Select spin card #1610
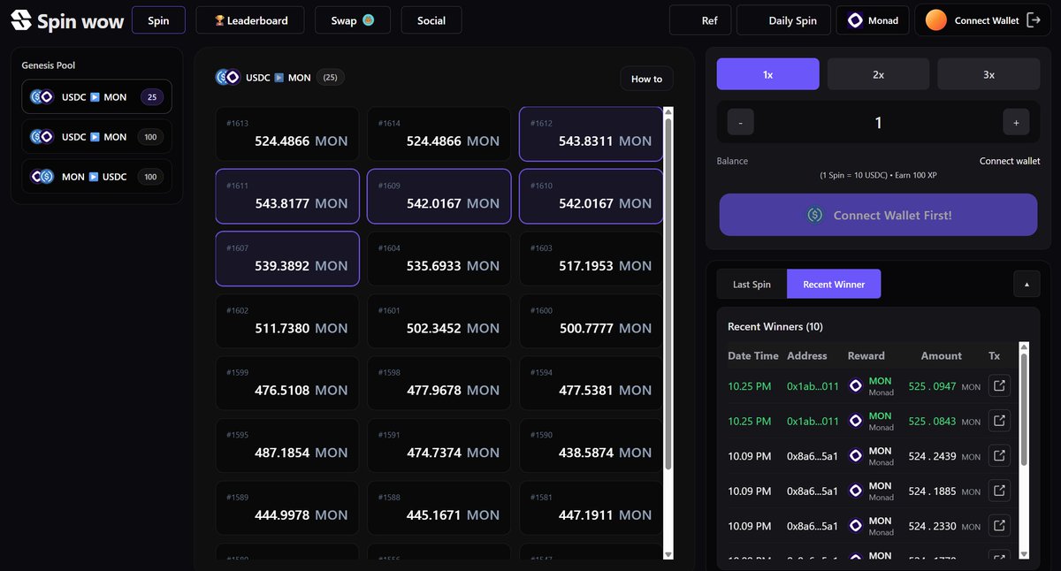This screenshot has width=1061, height=571. tap(591, 196)
